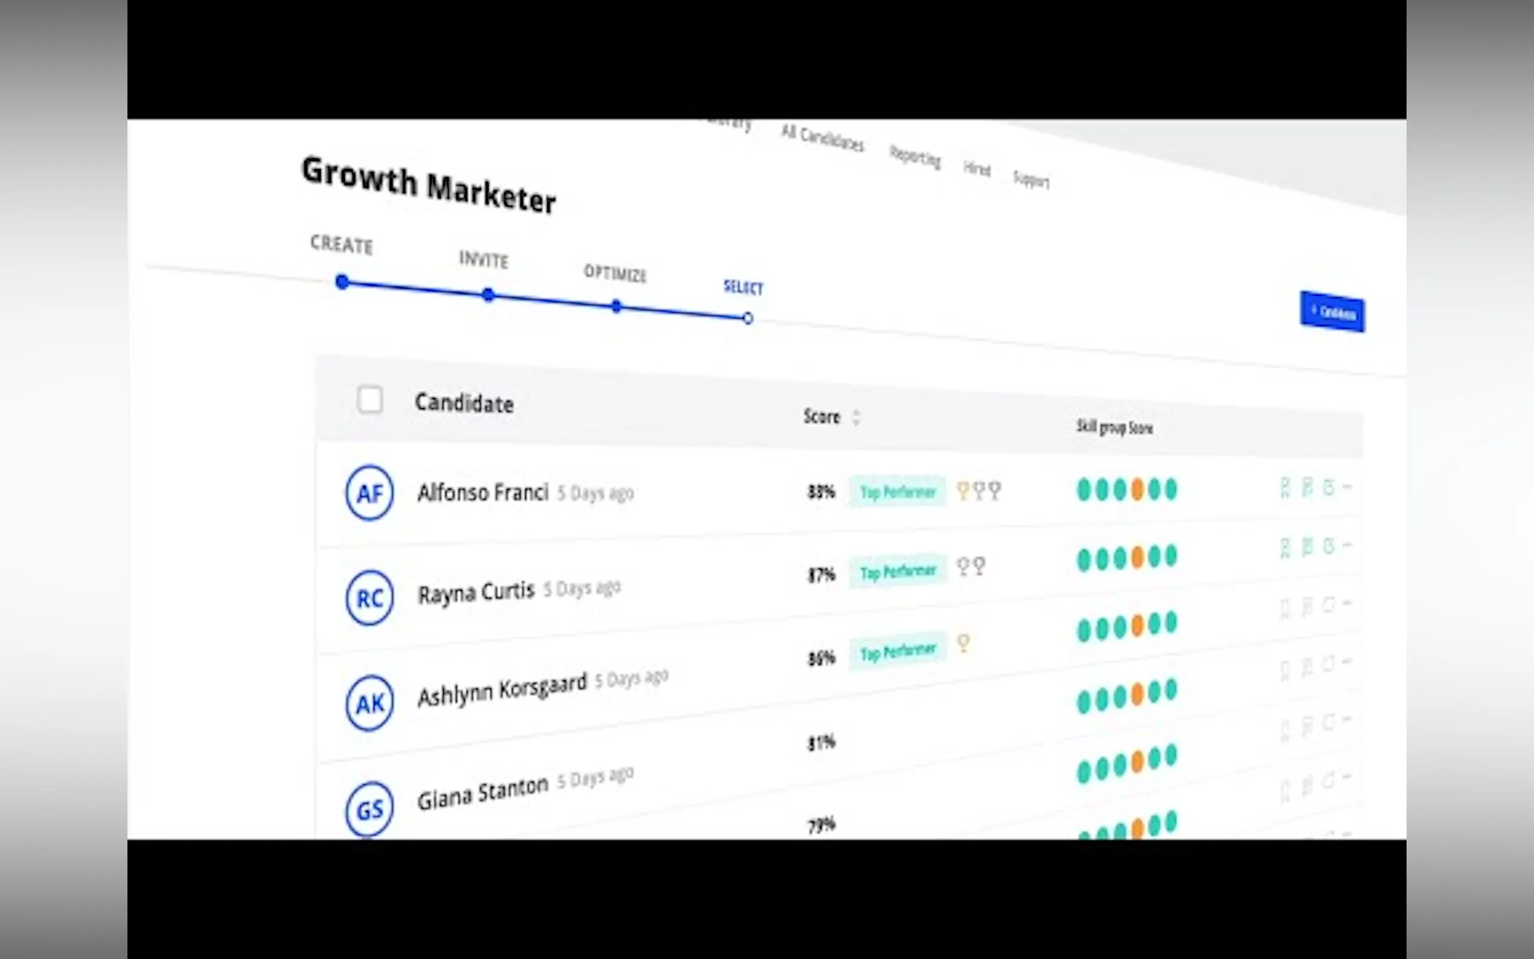Open the Reporting nav tab
1534x959 pixels.
click(x=914, y=156)
